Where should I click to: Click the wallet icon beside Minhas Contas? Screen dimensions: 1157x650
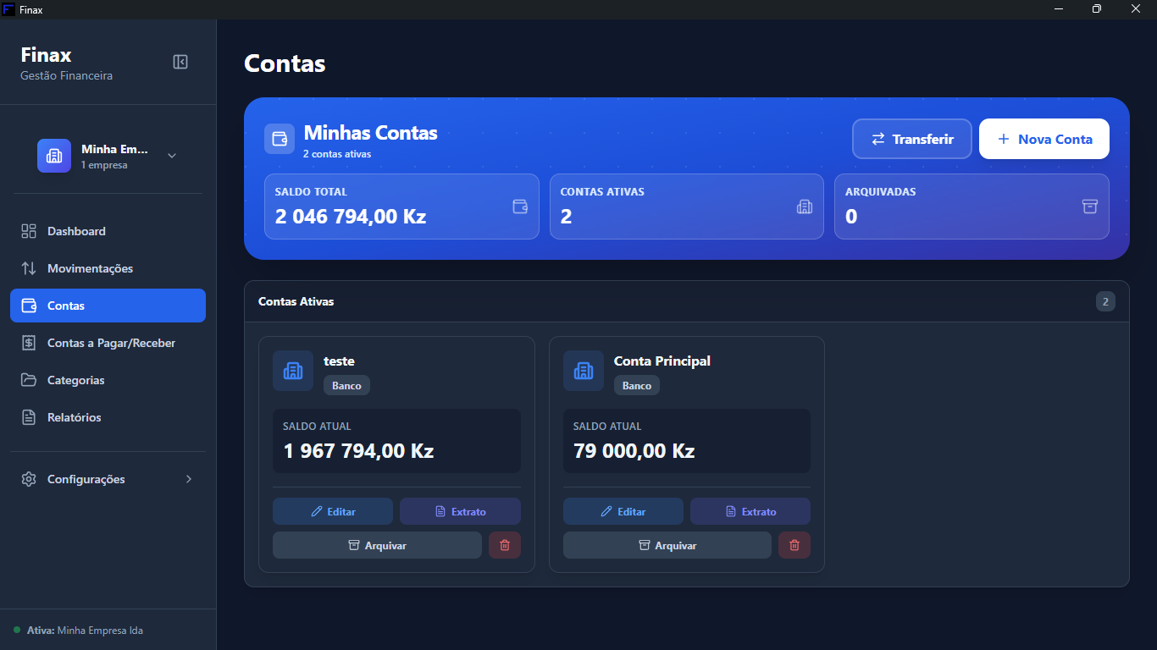[280, 139]
